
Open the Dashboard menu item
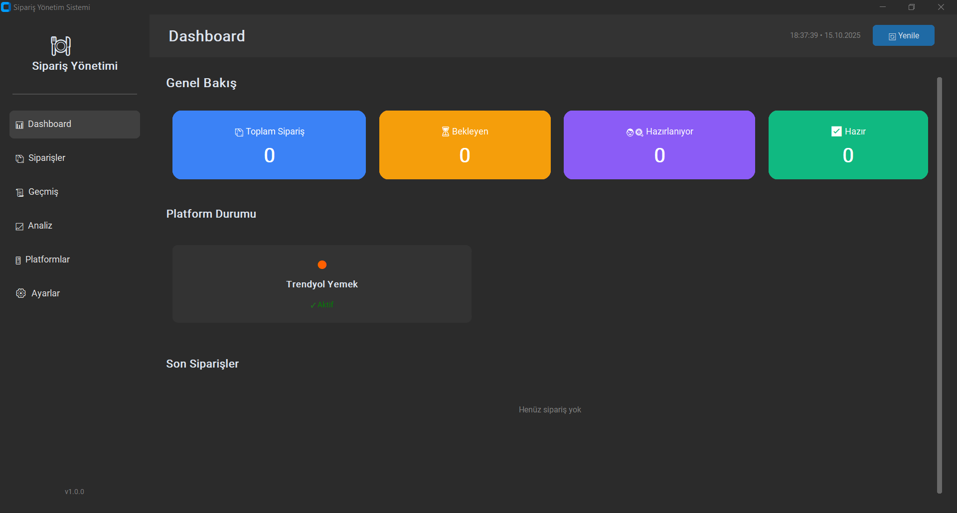coord(75,125)
